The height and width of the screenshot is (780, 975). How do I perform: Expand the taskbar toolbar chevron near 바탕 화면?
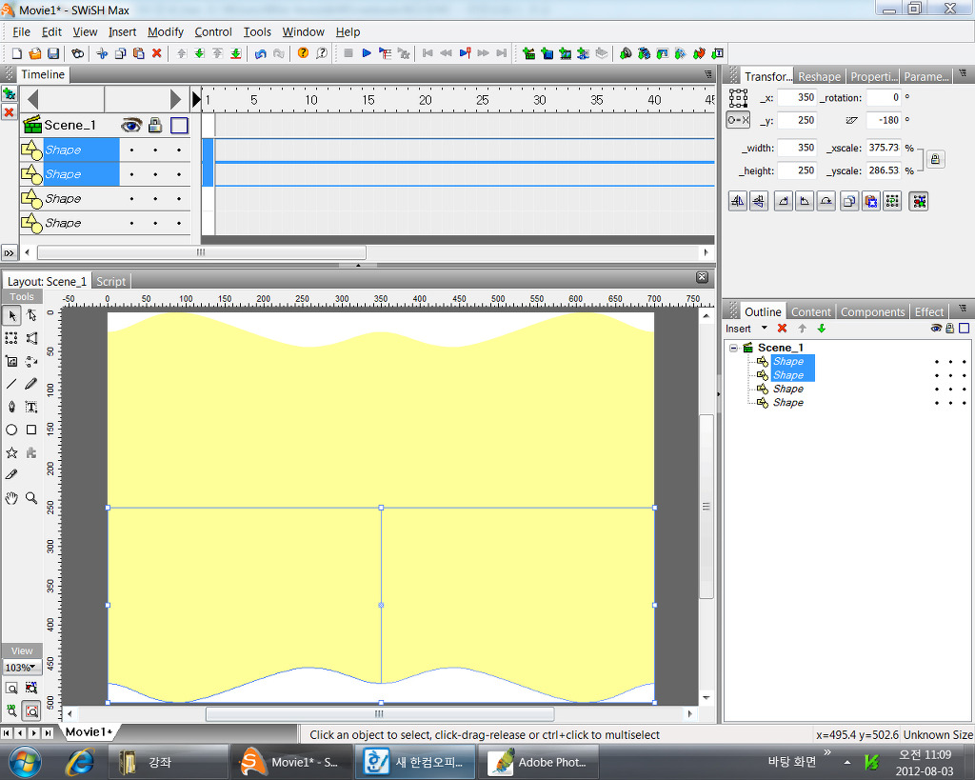tap(827, 752)
